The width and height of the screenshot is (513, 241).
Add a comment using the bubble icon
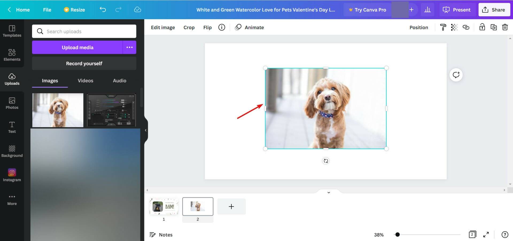click(456, 75)
